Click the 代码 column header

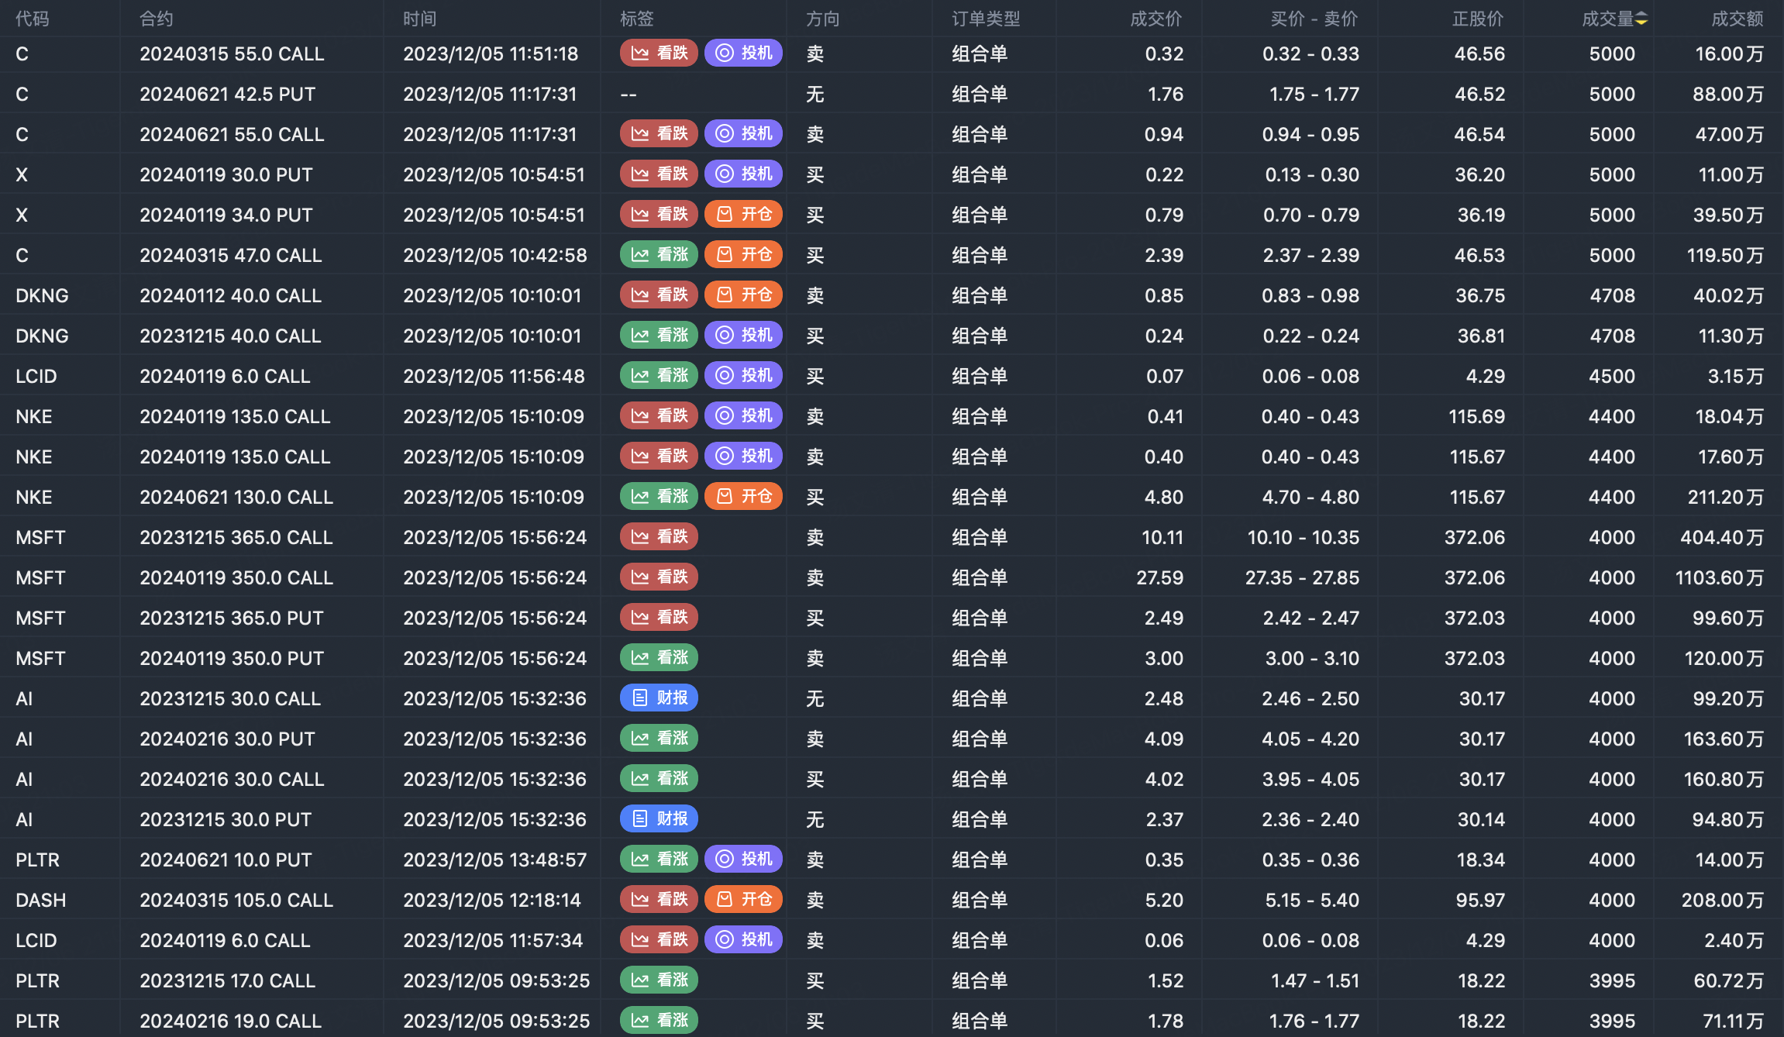pos(33,19)
